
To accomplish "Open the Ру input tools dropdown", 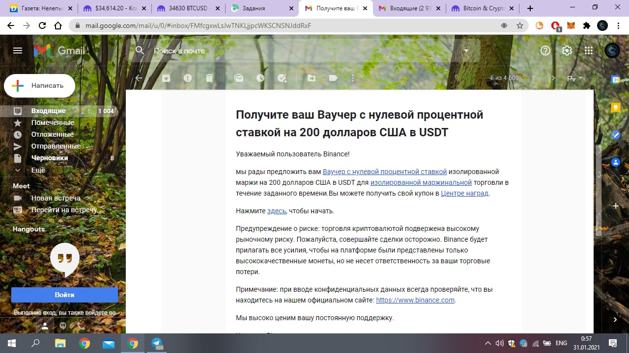I will 574,78.
